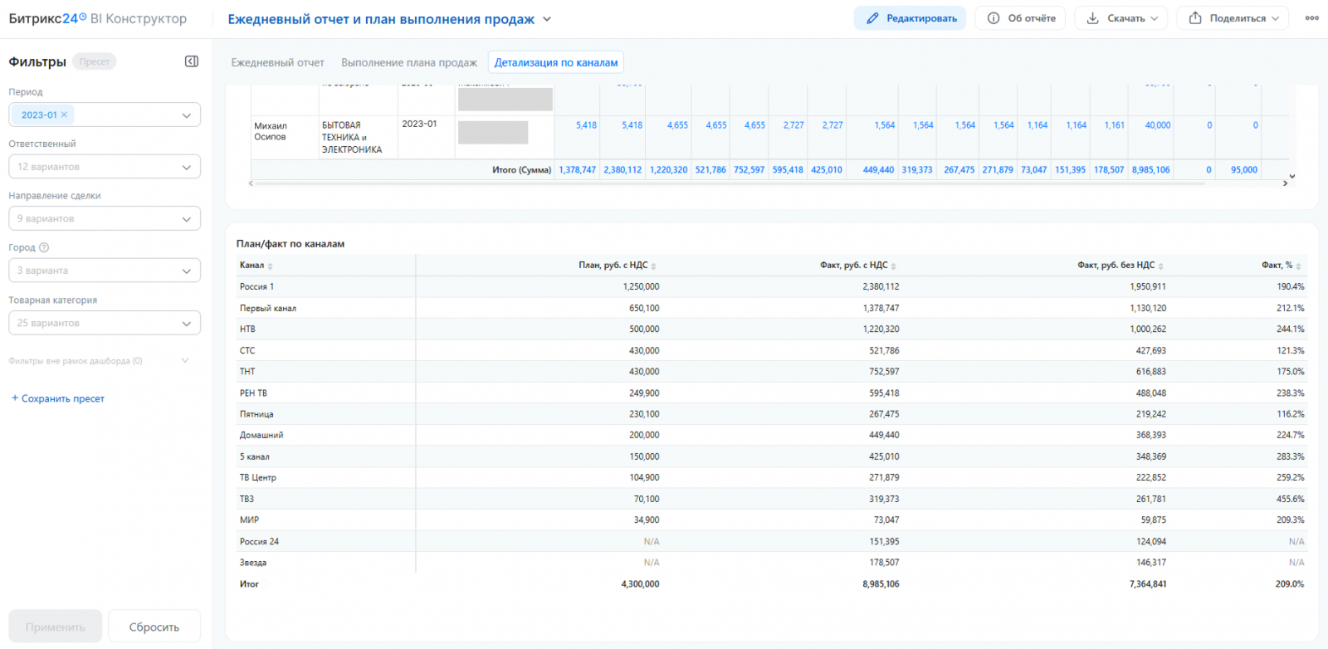Sort by Факт, % column icon
The image size is (1328, 649).
click(1298, 266)
